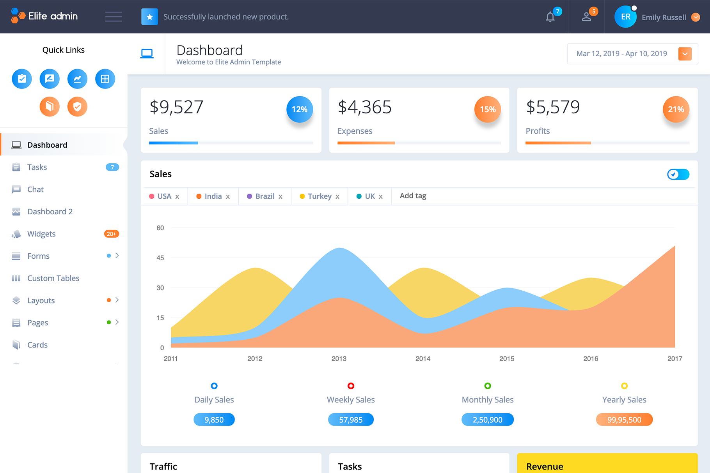Screen dimensions: 710x473
Task: Click the Add tag input field
Action: click(413, 196)
